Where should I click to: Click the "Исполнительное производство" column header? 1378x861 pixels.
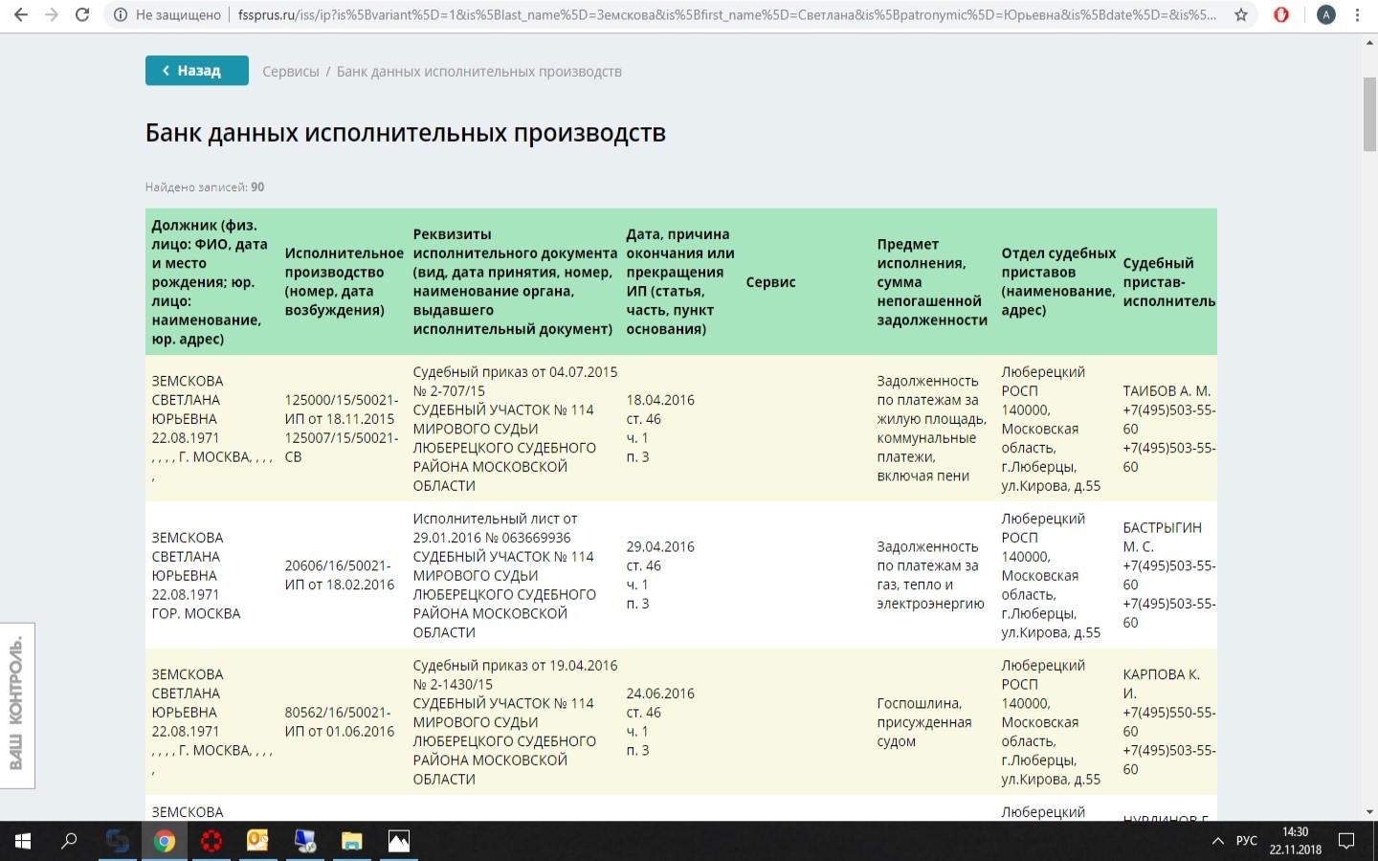click(344, 282)
